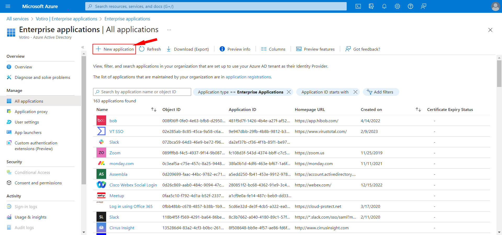This screenshot has width=502, height=235.
Task: Open Cisco Webex Social Login link
Action: (x=133, y=185)
